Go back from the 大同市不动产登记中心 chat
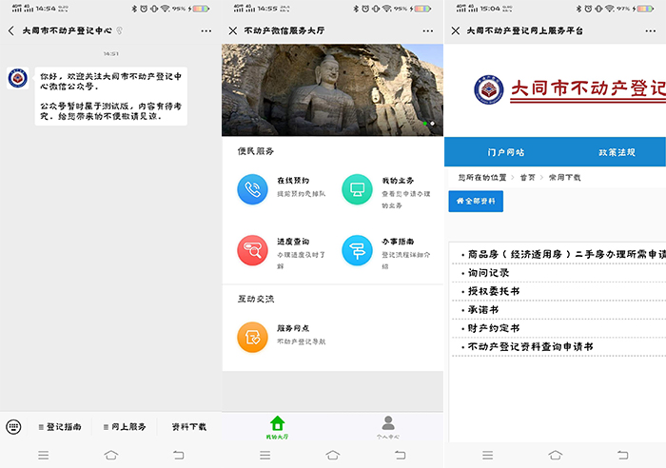 [10, 30]
